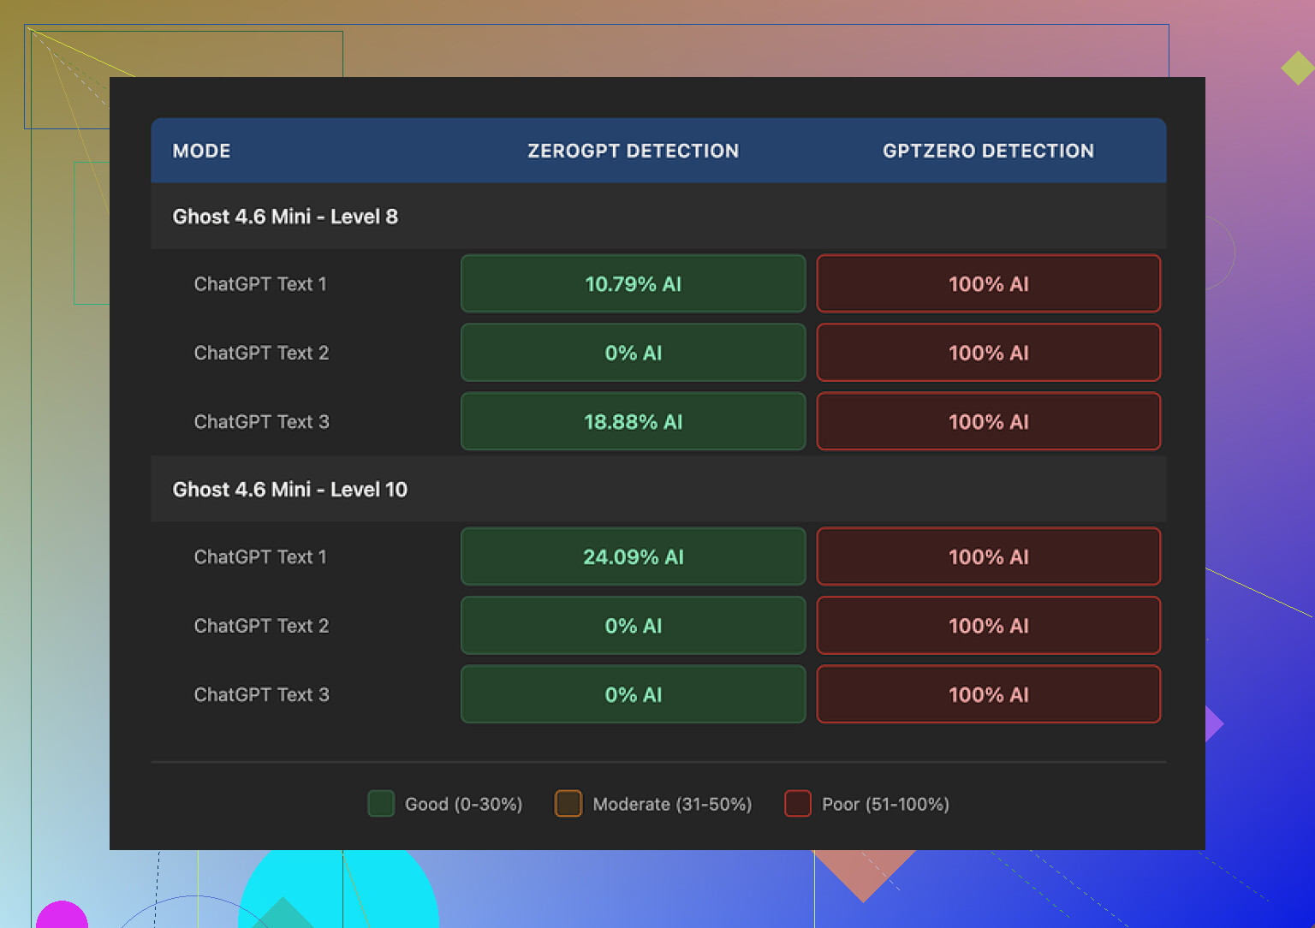Image resolution: width=1315 pixels, height=928 pixels.
Task: Click Level 8 Text 2 ZeroGPT 0% AI cell
Action: coord(633,353)
